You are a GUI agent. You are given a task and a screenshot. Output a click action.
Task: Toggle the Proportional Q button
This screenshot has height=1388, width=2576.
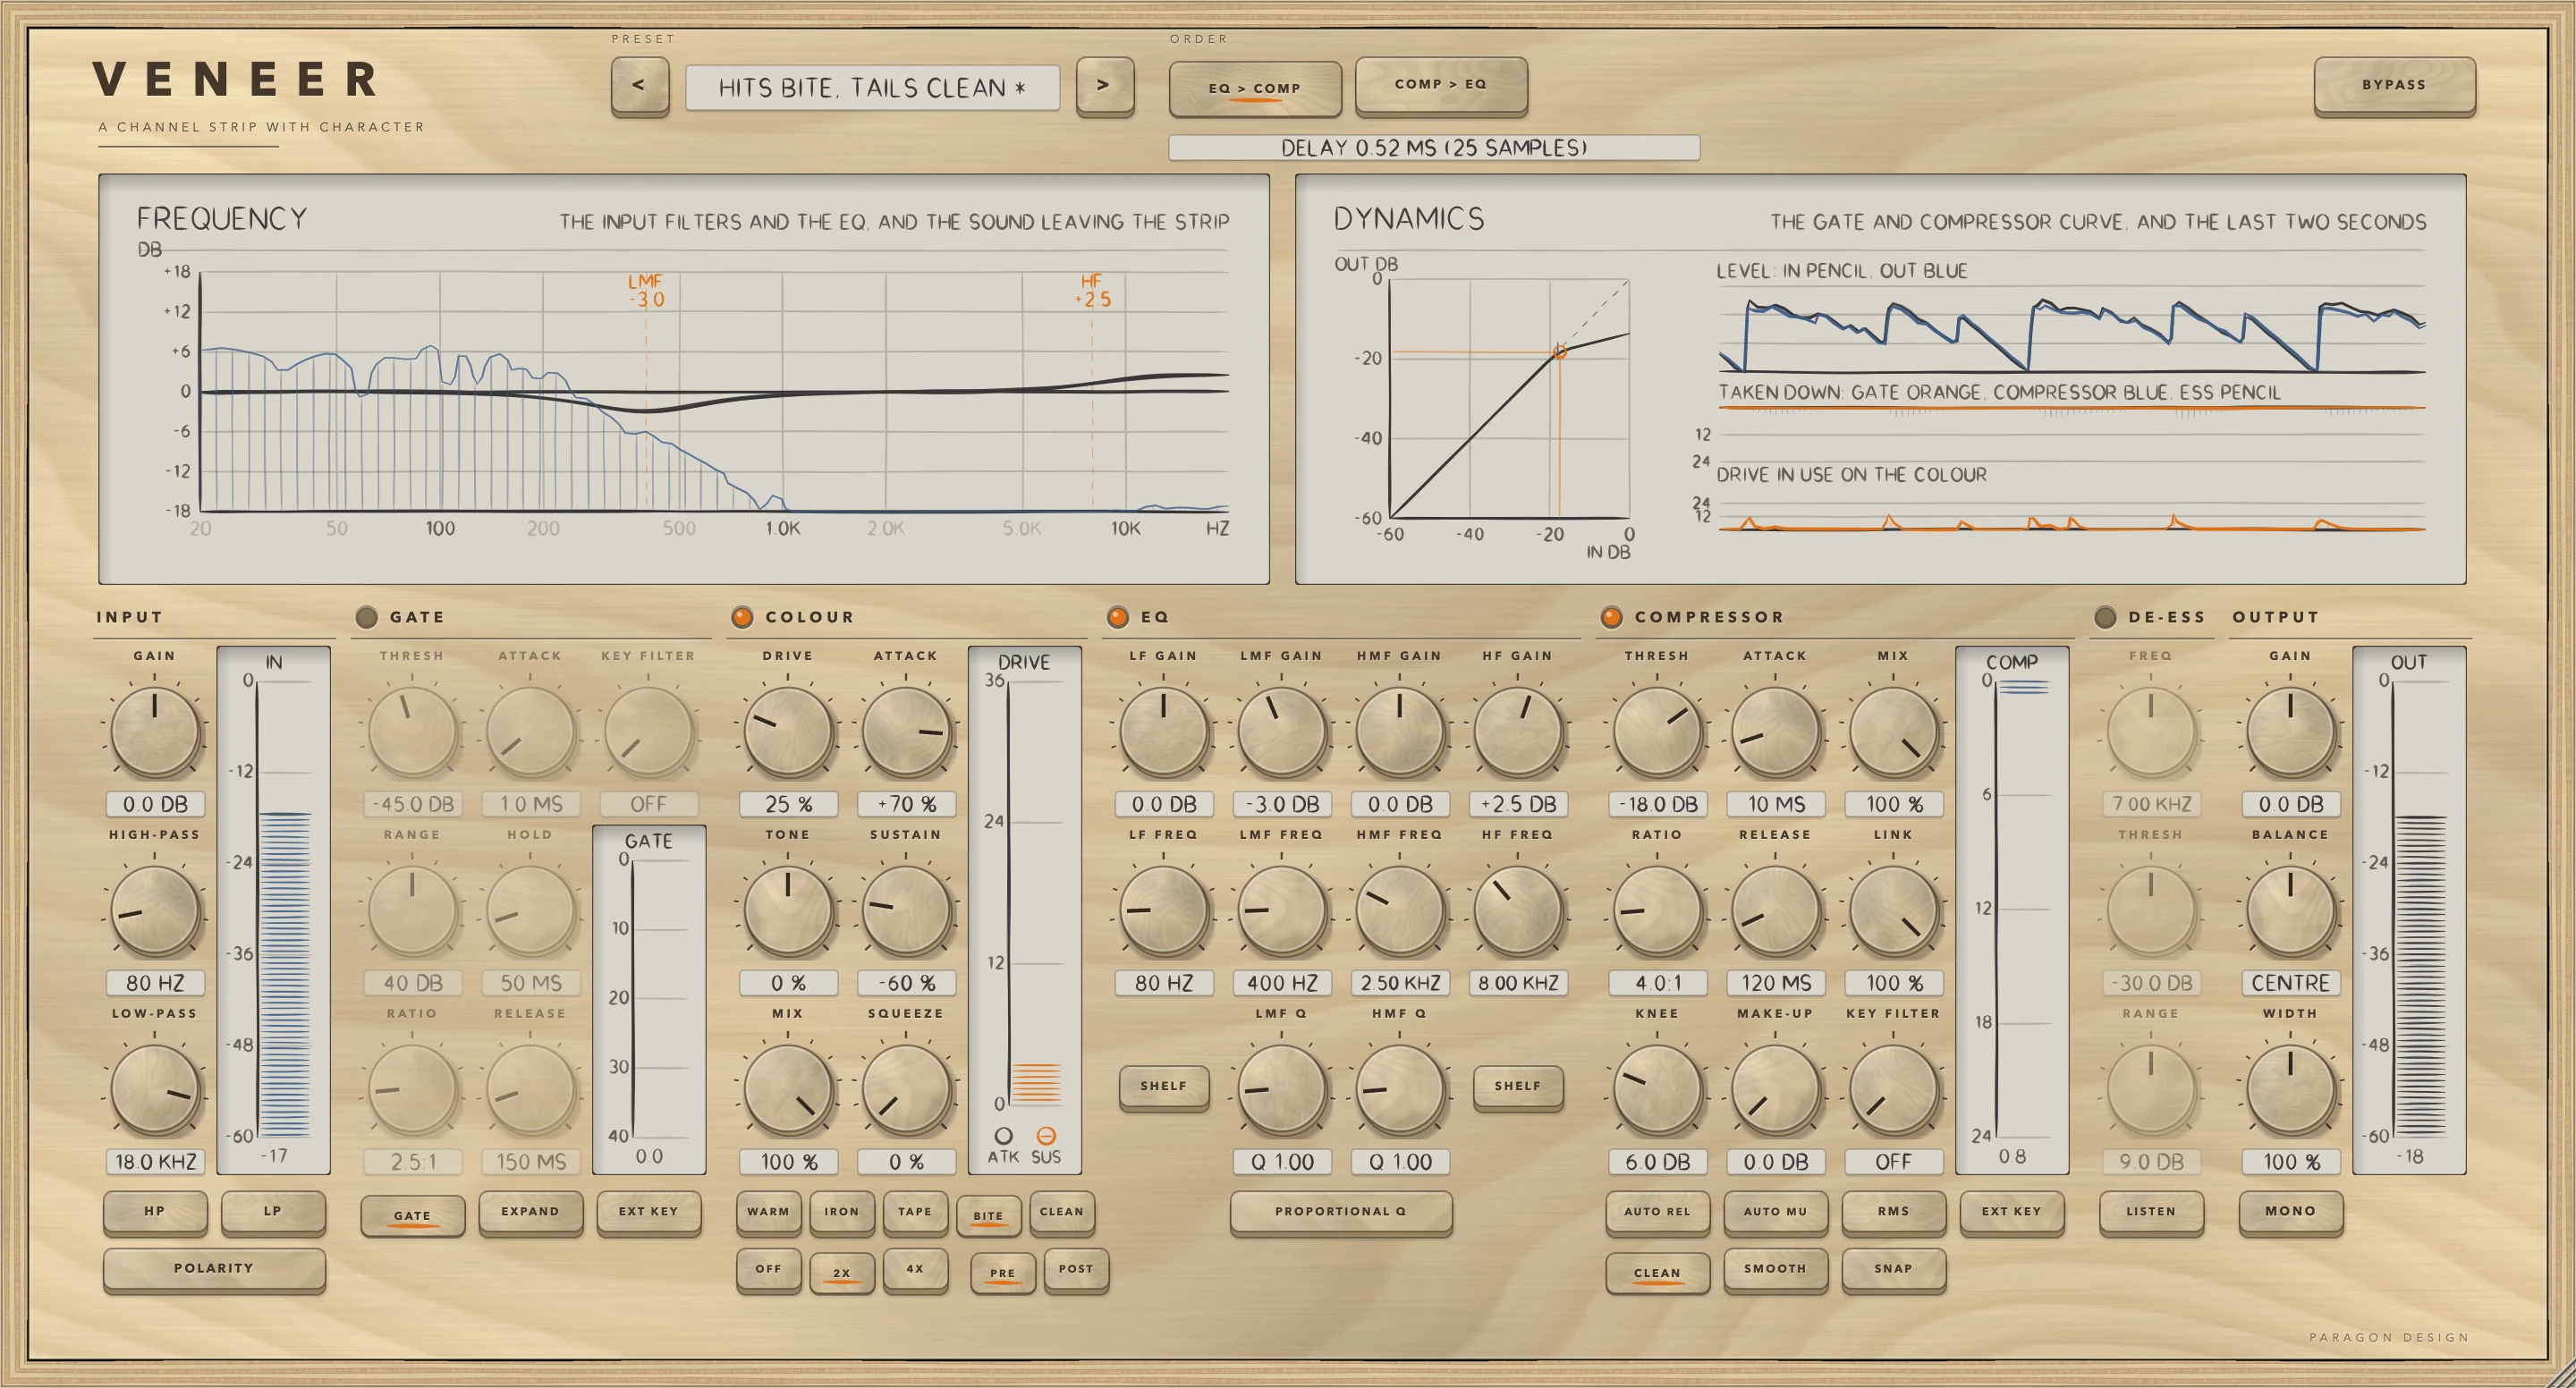click(x=1341, y=1212)
